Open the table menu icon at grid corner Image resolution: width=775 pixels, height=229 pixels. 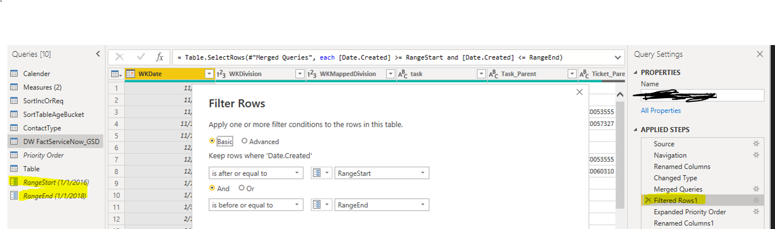click(116, 74)
